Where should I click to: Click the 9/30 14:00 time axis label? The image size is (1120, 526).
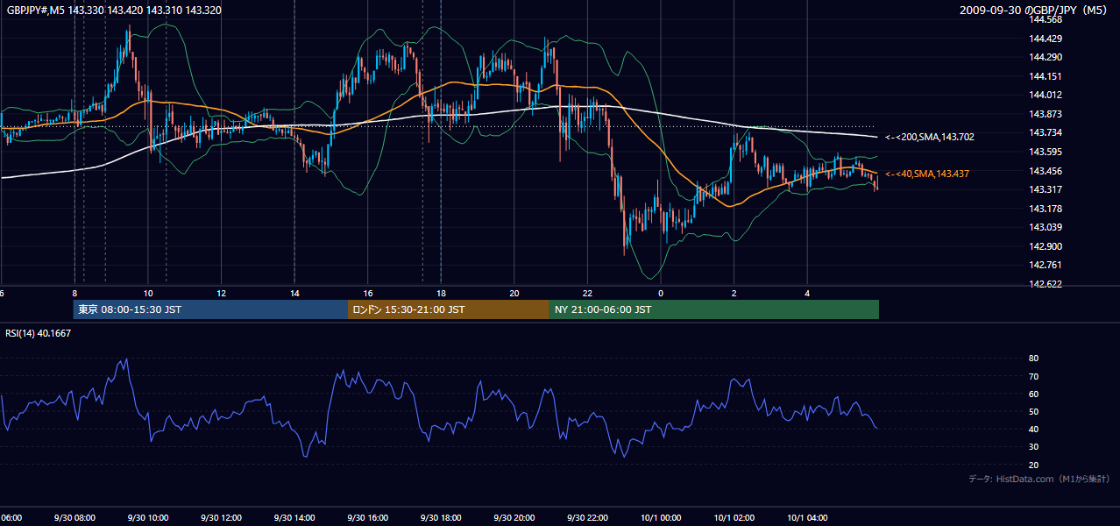pyautogui.click(x=294, y=517)
